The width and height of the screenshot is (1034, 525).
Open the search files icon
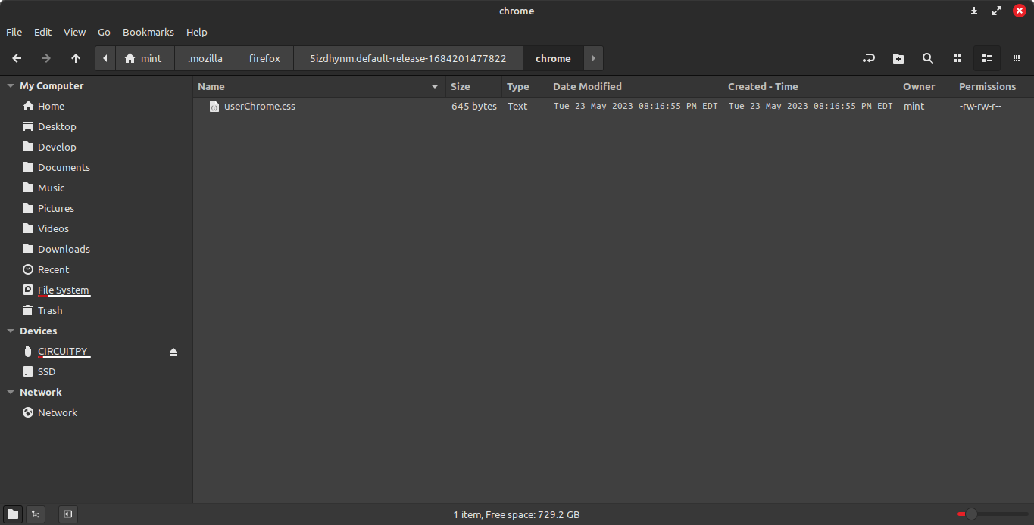[x=928, y=58]
